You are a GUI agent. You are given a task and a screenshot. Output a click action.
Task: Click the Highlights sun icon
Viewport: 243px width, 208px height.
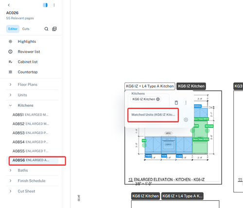tap(10, 41)
